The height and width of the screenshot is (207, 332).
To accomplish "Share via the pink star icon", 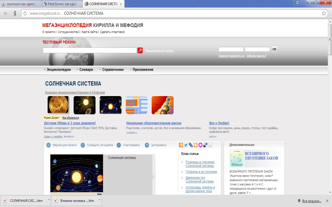I will point(201,145).
